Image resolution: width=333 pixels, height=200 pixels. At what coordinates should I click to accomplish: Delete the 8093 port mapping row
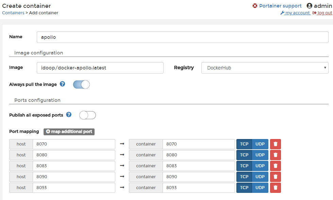pyautogui.click(x=275, y=187)
